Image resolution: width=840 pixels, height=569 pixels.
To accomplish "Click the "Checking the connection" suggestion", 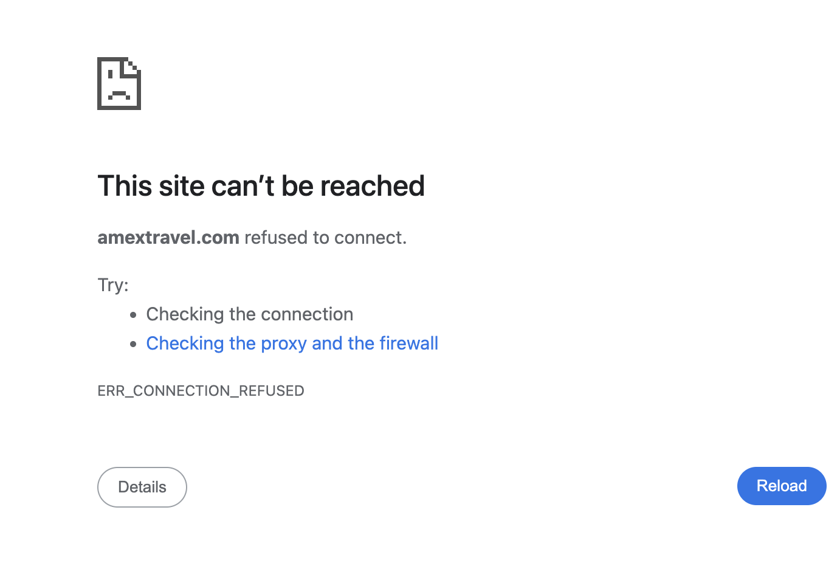I will point(249,314).
